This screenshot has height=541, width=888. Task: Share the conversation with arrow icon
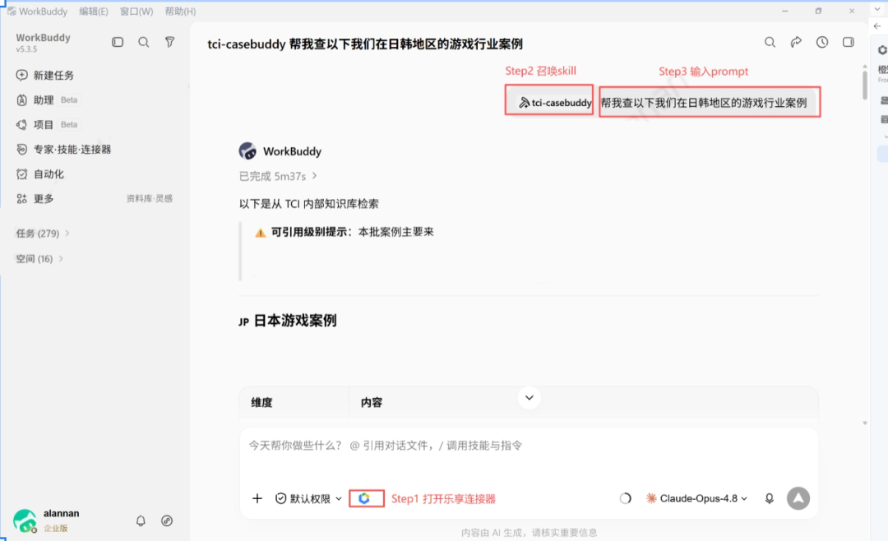pyautogui.click(x=796, y=42)
